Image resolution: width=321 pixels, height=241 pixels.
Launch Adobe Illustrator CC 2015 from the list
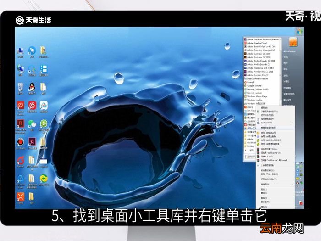257,54
